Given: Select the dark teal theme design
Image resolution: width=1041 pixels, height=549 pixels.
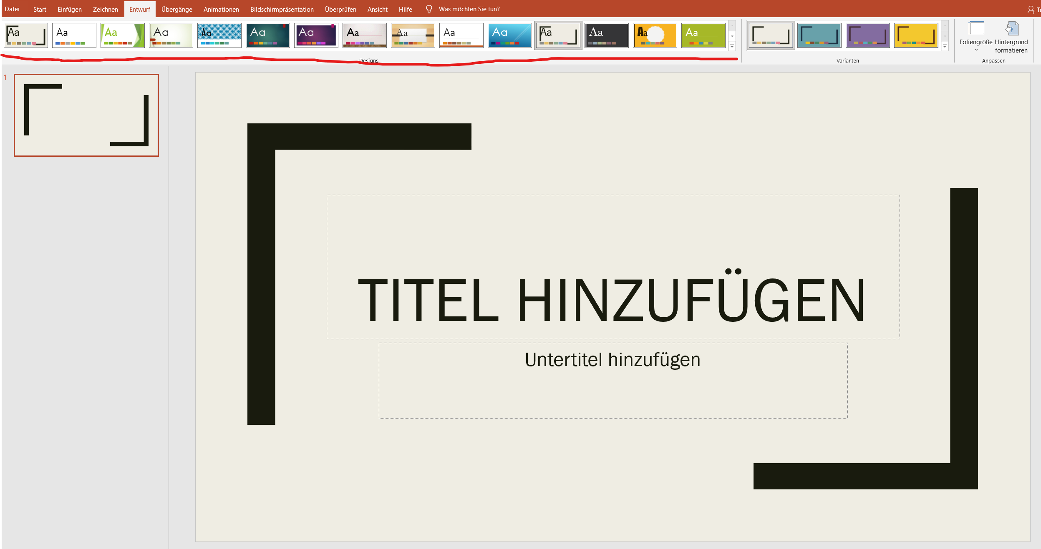Looking at the screenshot, I should pyautogui.click(x=268, y=35).
